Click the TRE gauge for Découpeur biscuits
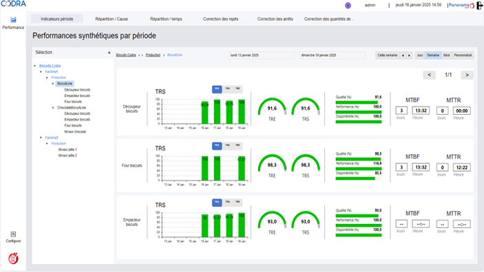 272,107
